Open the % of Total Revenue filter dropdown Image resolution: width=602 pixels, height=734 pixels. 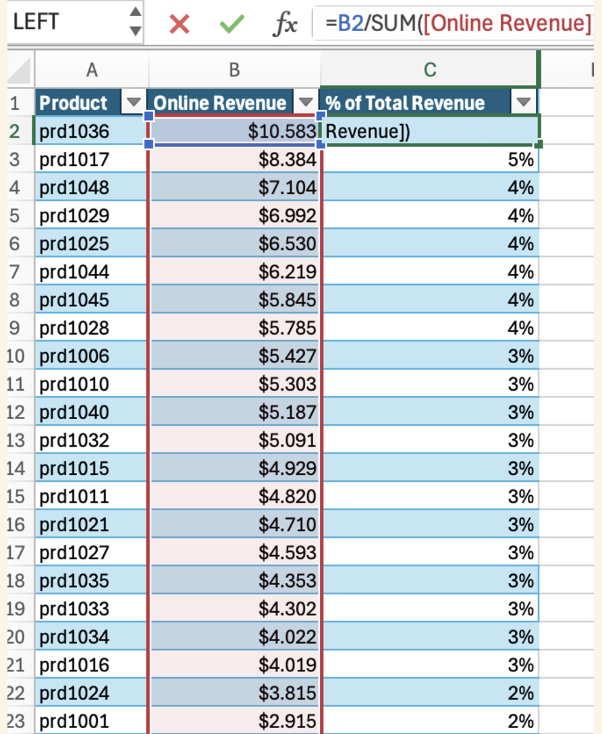523,102
